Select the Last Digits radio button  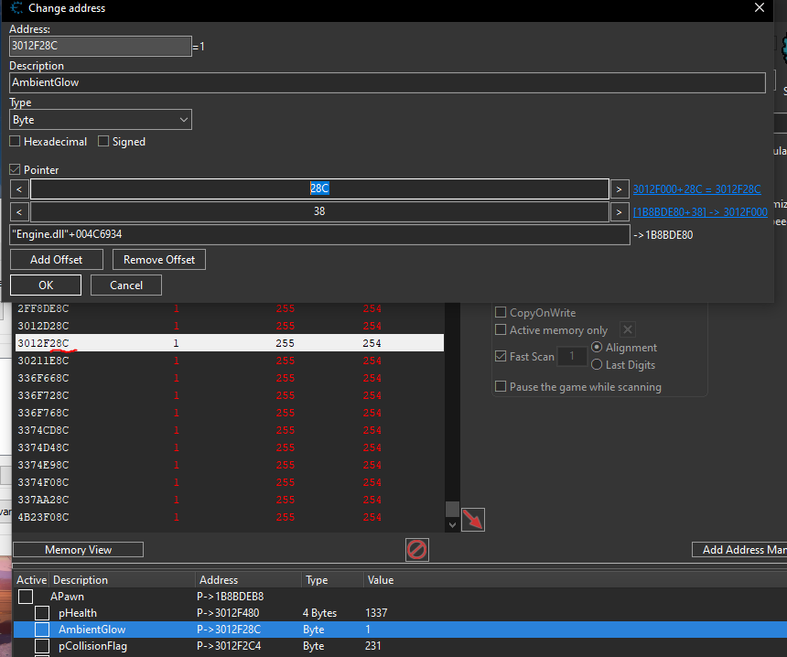pyautogui.click(x=597, y=365)
